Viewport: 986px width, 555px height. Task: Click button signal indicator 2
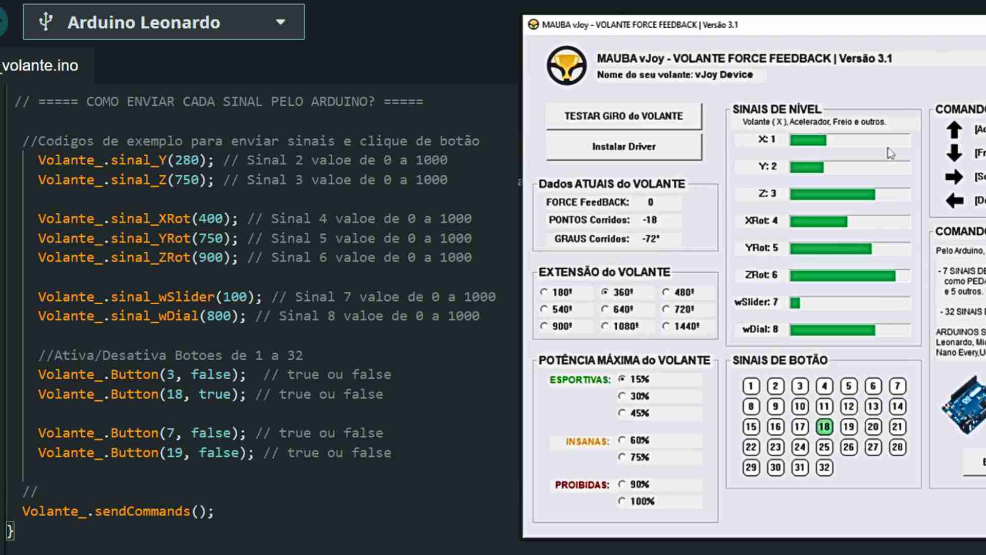pyautogui.click(x=775, y=386)
